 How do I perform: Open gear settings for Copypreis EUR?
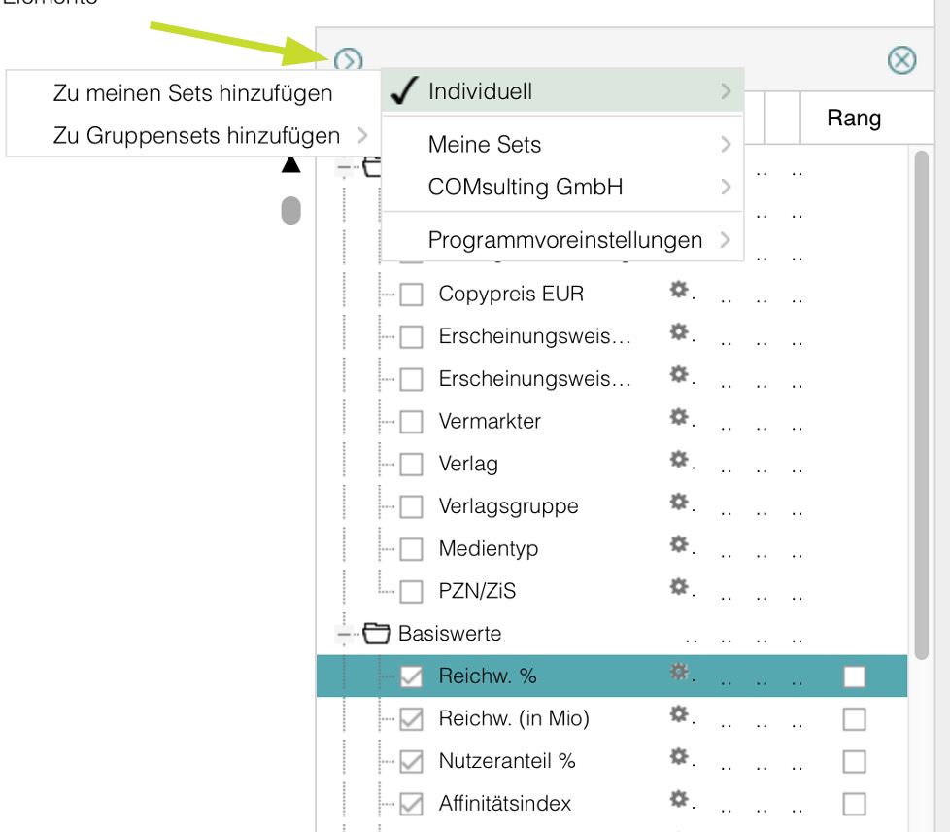tap(679, 290)
